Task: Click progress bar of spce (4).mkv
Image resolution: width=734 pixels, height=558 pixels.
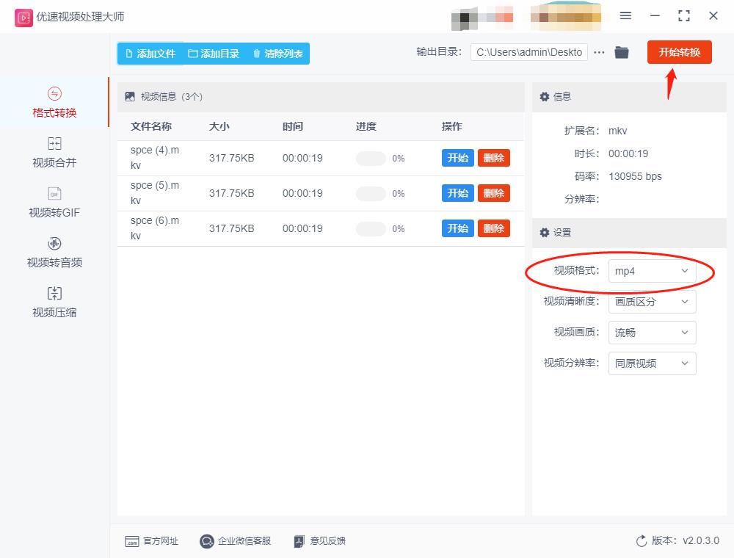Action: point(371,159)
